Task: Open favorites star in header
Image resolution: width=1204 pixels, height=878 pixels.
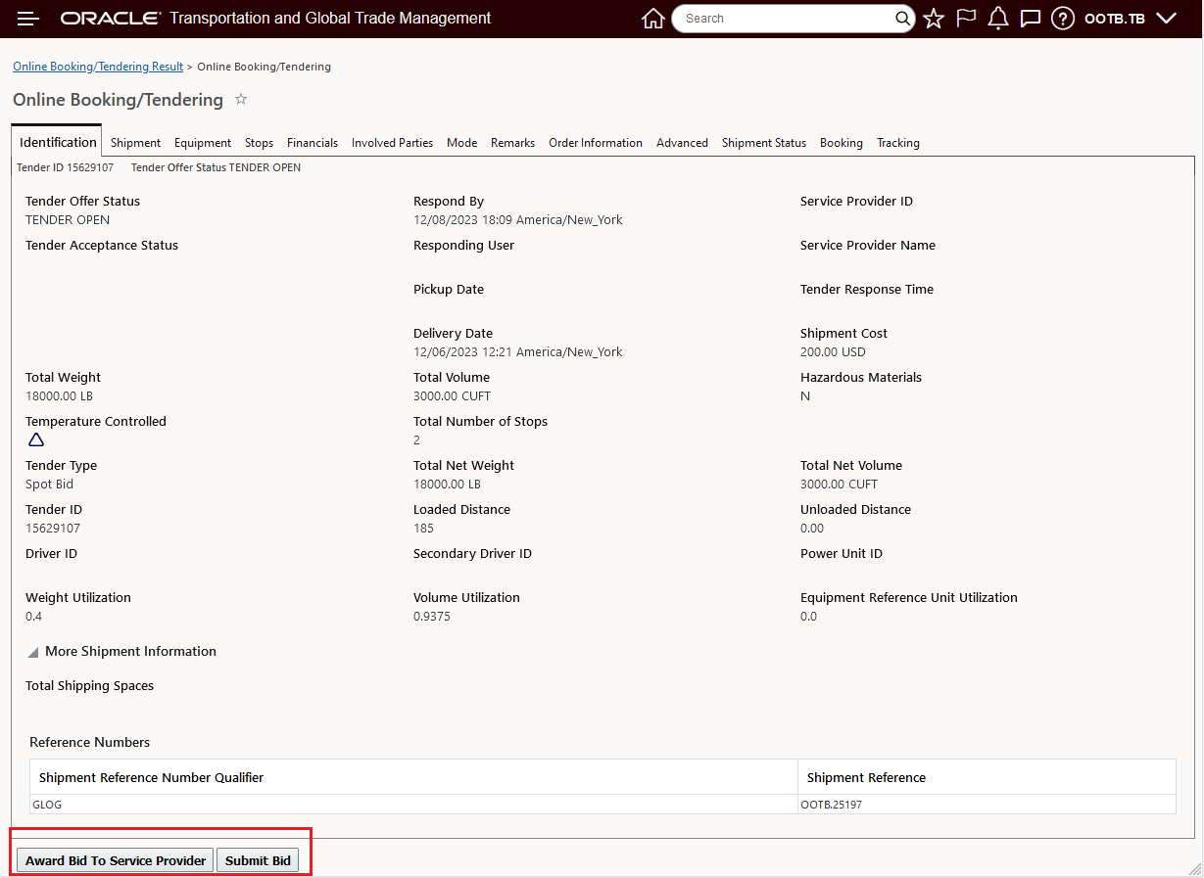Action: pos(934,19)
